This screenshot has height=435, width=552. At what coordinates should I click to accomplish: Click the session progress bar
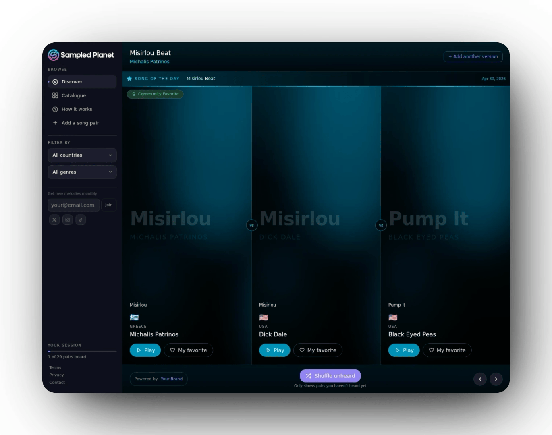[x=82, y=351]
